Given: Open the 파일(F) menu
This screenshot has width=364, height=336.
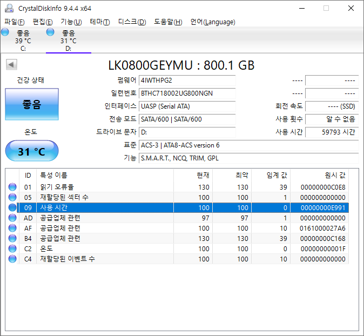Looking at the screenshot, I should click(x=15, y=22).
